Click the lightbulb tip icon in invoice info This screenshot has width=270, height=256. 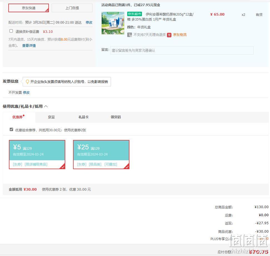27,82
